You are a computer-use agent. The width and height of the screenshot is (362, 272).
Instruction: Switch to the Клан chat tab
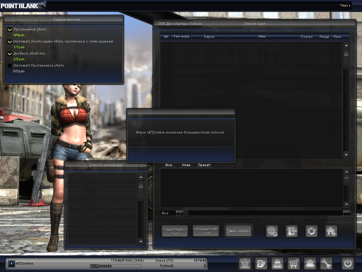coord(186,165)
